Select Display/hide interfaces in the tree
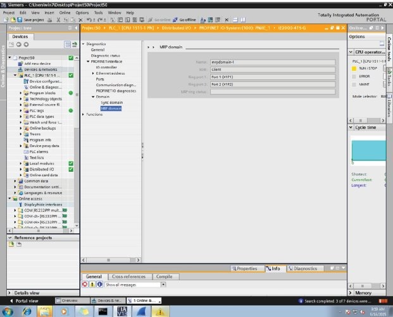Image resolution: width=393 pixels, height=317 pixels. (x=43, y=205)
